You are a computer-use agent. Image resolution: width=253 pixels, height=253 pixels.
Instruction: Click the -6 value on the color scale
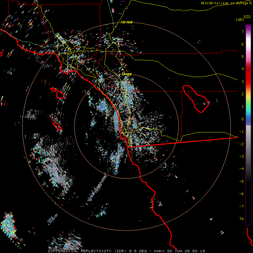coord(241,194)
